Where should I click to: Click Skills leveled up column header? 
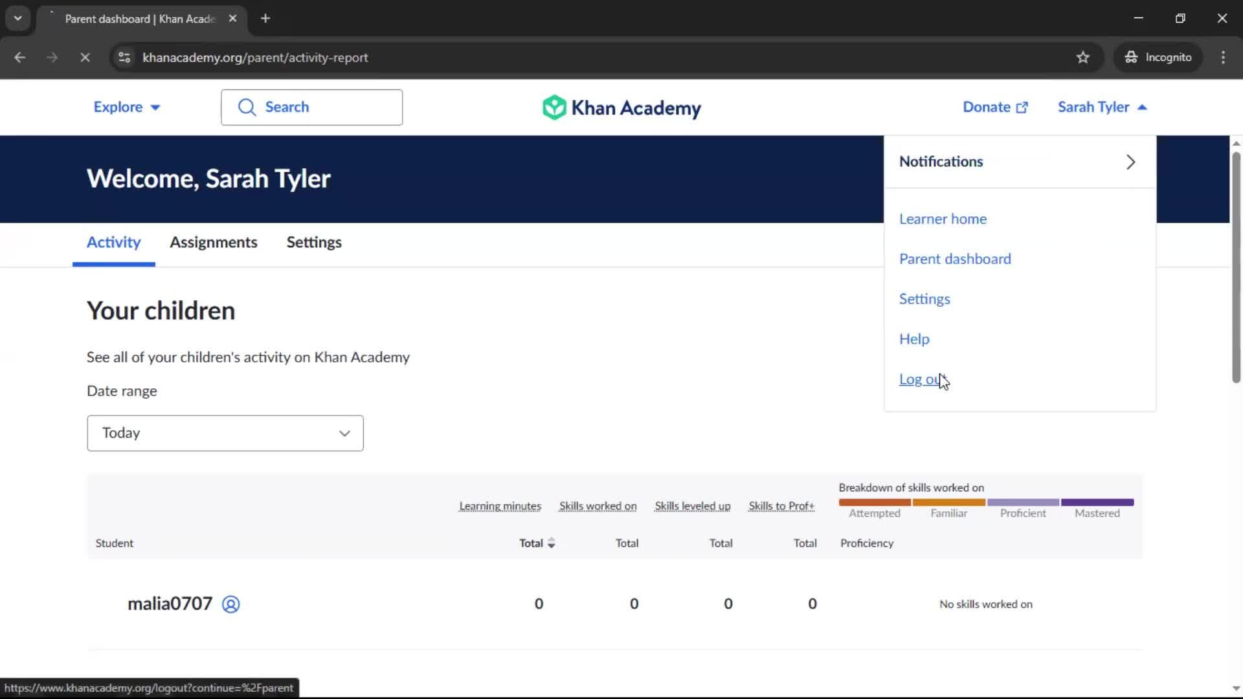coord(692,506)
